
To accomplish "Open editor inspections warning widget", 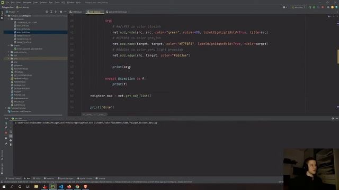I will coord(329,16).
